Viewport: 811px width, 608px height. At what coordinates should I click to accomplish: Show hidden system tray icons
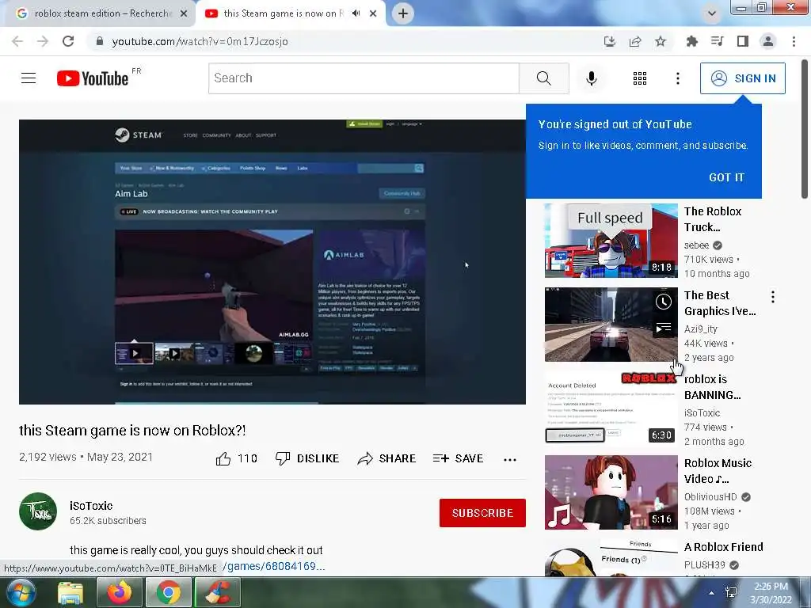point(712,592)
